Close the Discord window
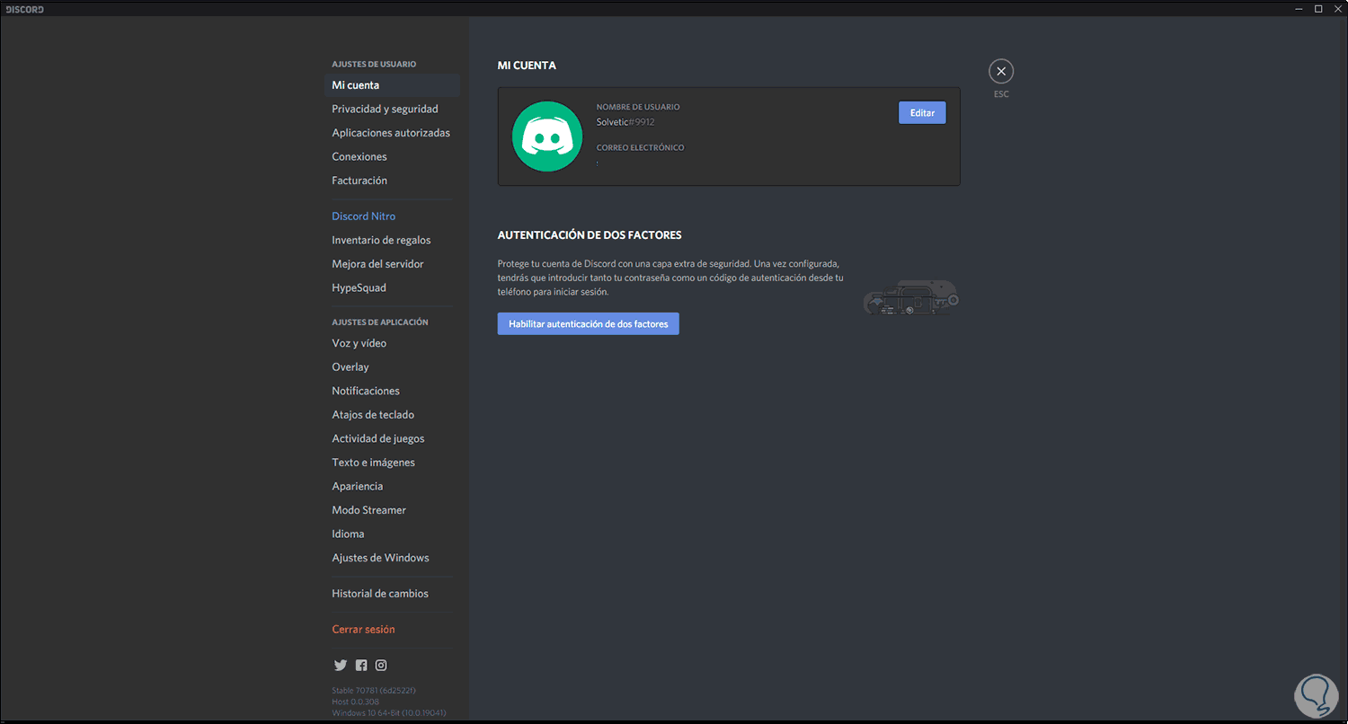1348x724 pixels. click(1338, 8)
